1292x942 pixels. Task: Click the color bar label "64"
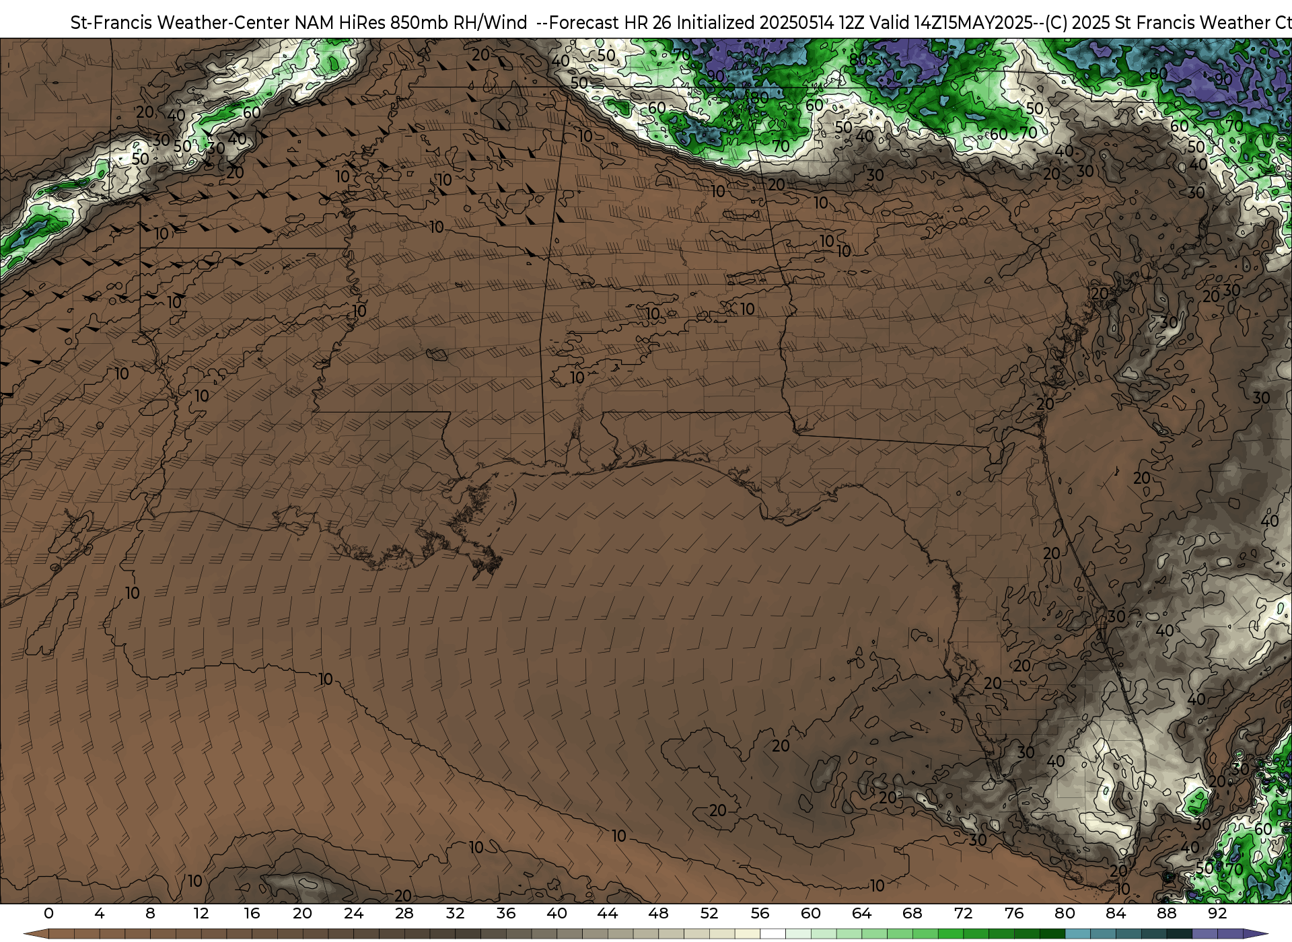coord(861,914)
